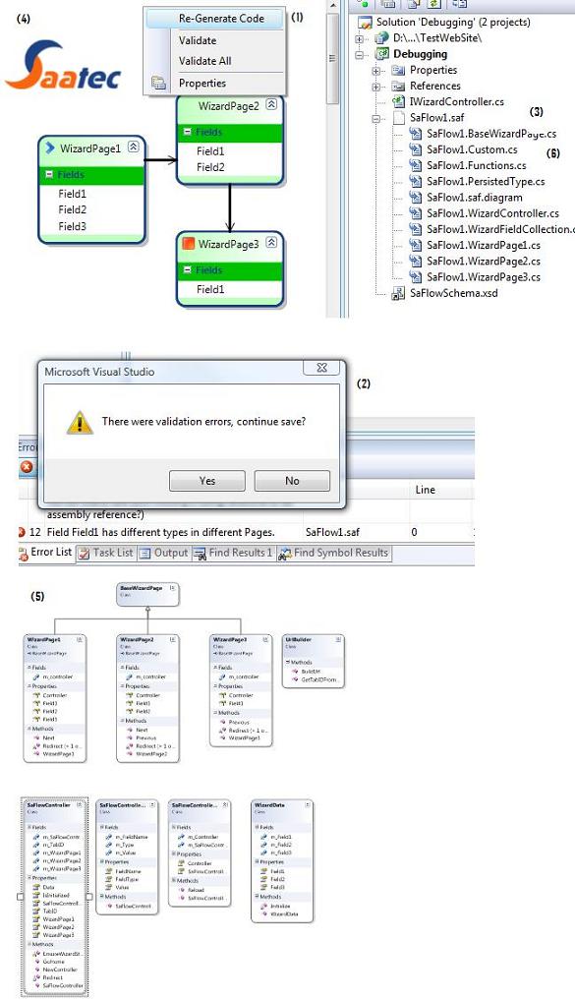This screenshot has height=1000, width=575.
Task: Expand the References tree node
Action: point(376,87)
